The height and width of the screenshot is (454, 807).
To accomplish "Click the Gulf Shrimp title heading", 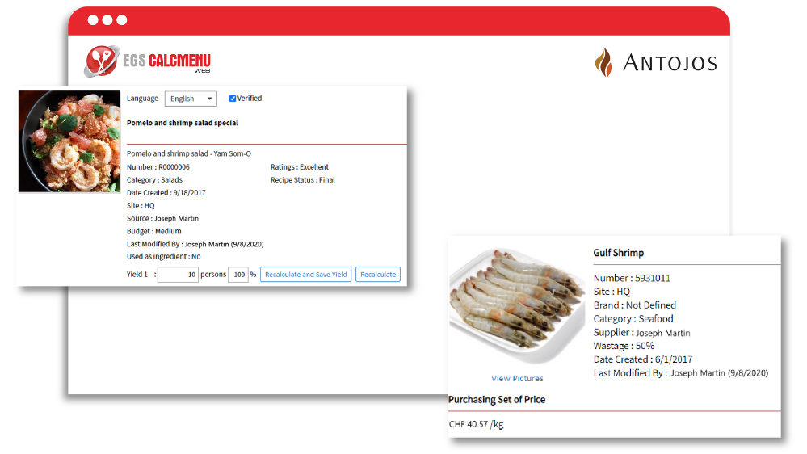I will pyautogui.click(x=619, y=253).
